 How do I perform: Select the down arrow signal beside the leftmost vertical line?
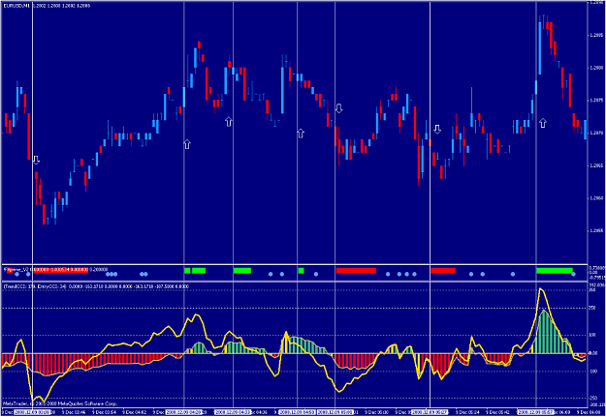(36, 160)
